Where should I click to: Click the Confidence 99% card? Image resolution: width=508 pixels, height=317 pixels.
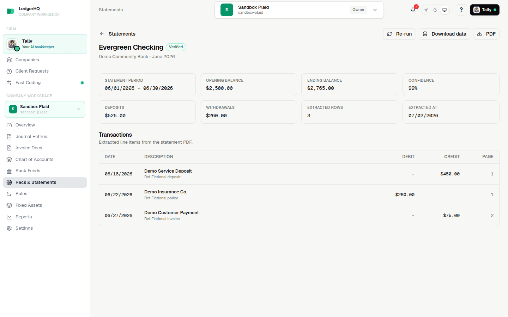click(x=451, y=85)
